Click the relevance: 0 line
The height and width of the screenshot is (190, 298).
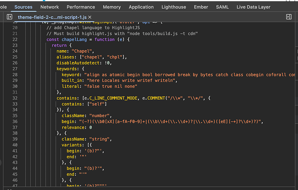coord(76,127)
